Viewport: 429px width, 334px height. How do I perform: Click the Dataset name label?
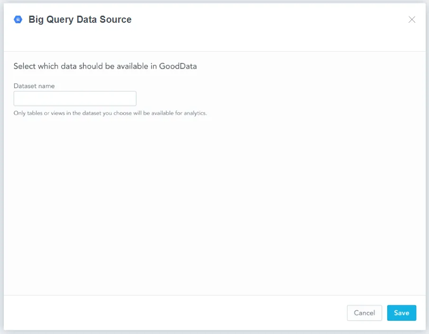pyautogui.click(x=34, y=86)
